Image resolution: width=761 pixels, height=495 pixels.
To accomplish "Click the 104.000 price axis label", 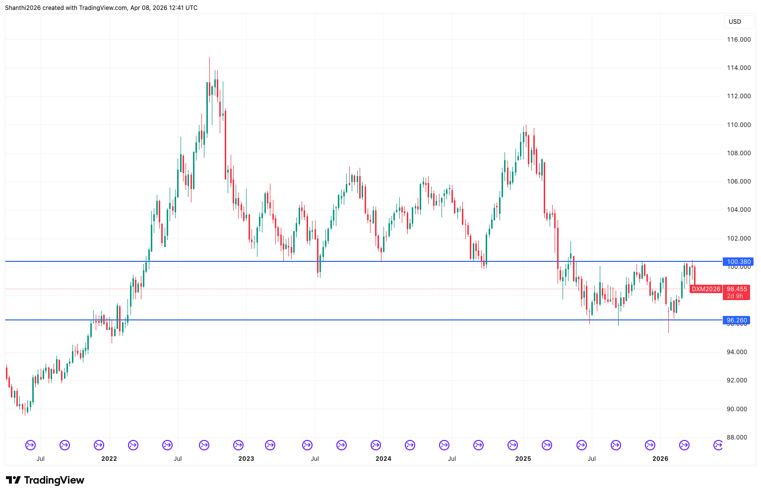I will pyautogui.click(x=739, y=210).
